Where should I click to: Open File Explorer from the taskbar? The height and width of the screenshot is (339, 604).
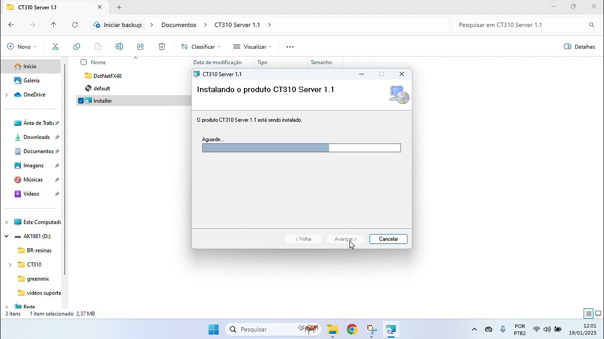click(333, 330)
